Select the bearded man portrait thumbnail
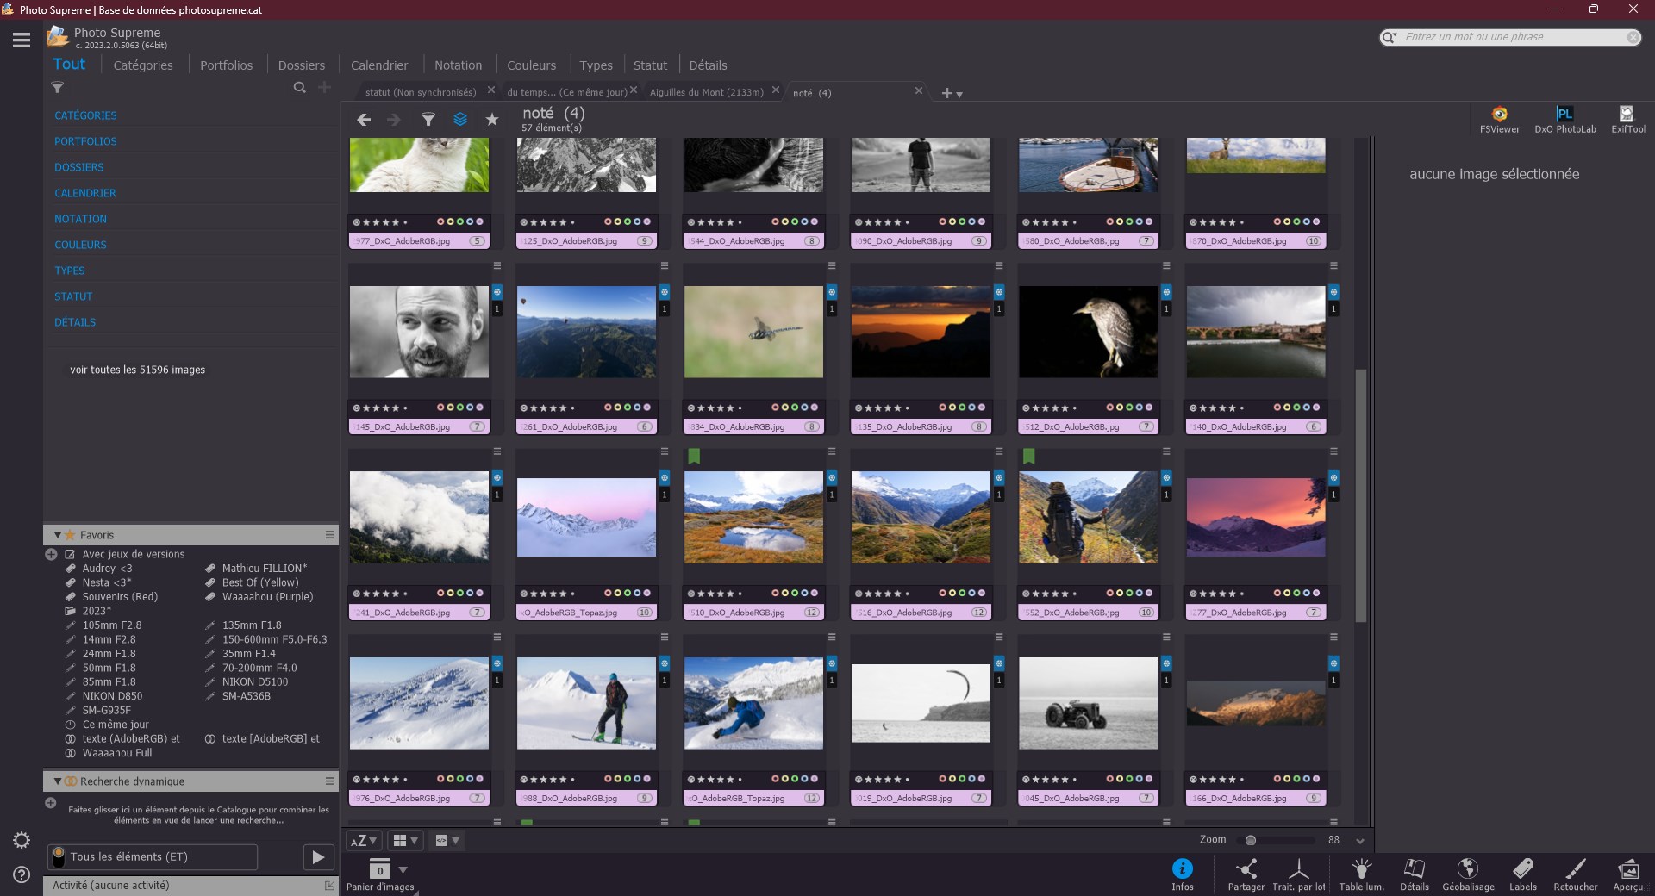The image size is (1655, 896). [419, 332]
